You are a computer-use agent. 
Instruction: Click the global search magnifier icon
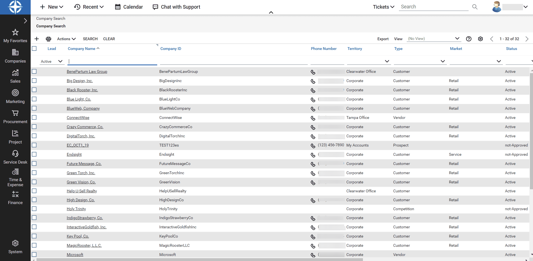click(x=475, y=7)
